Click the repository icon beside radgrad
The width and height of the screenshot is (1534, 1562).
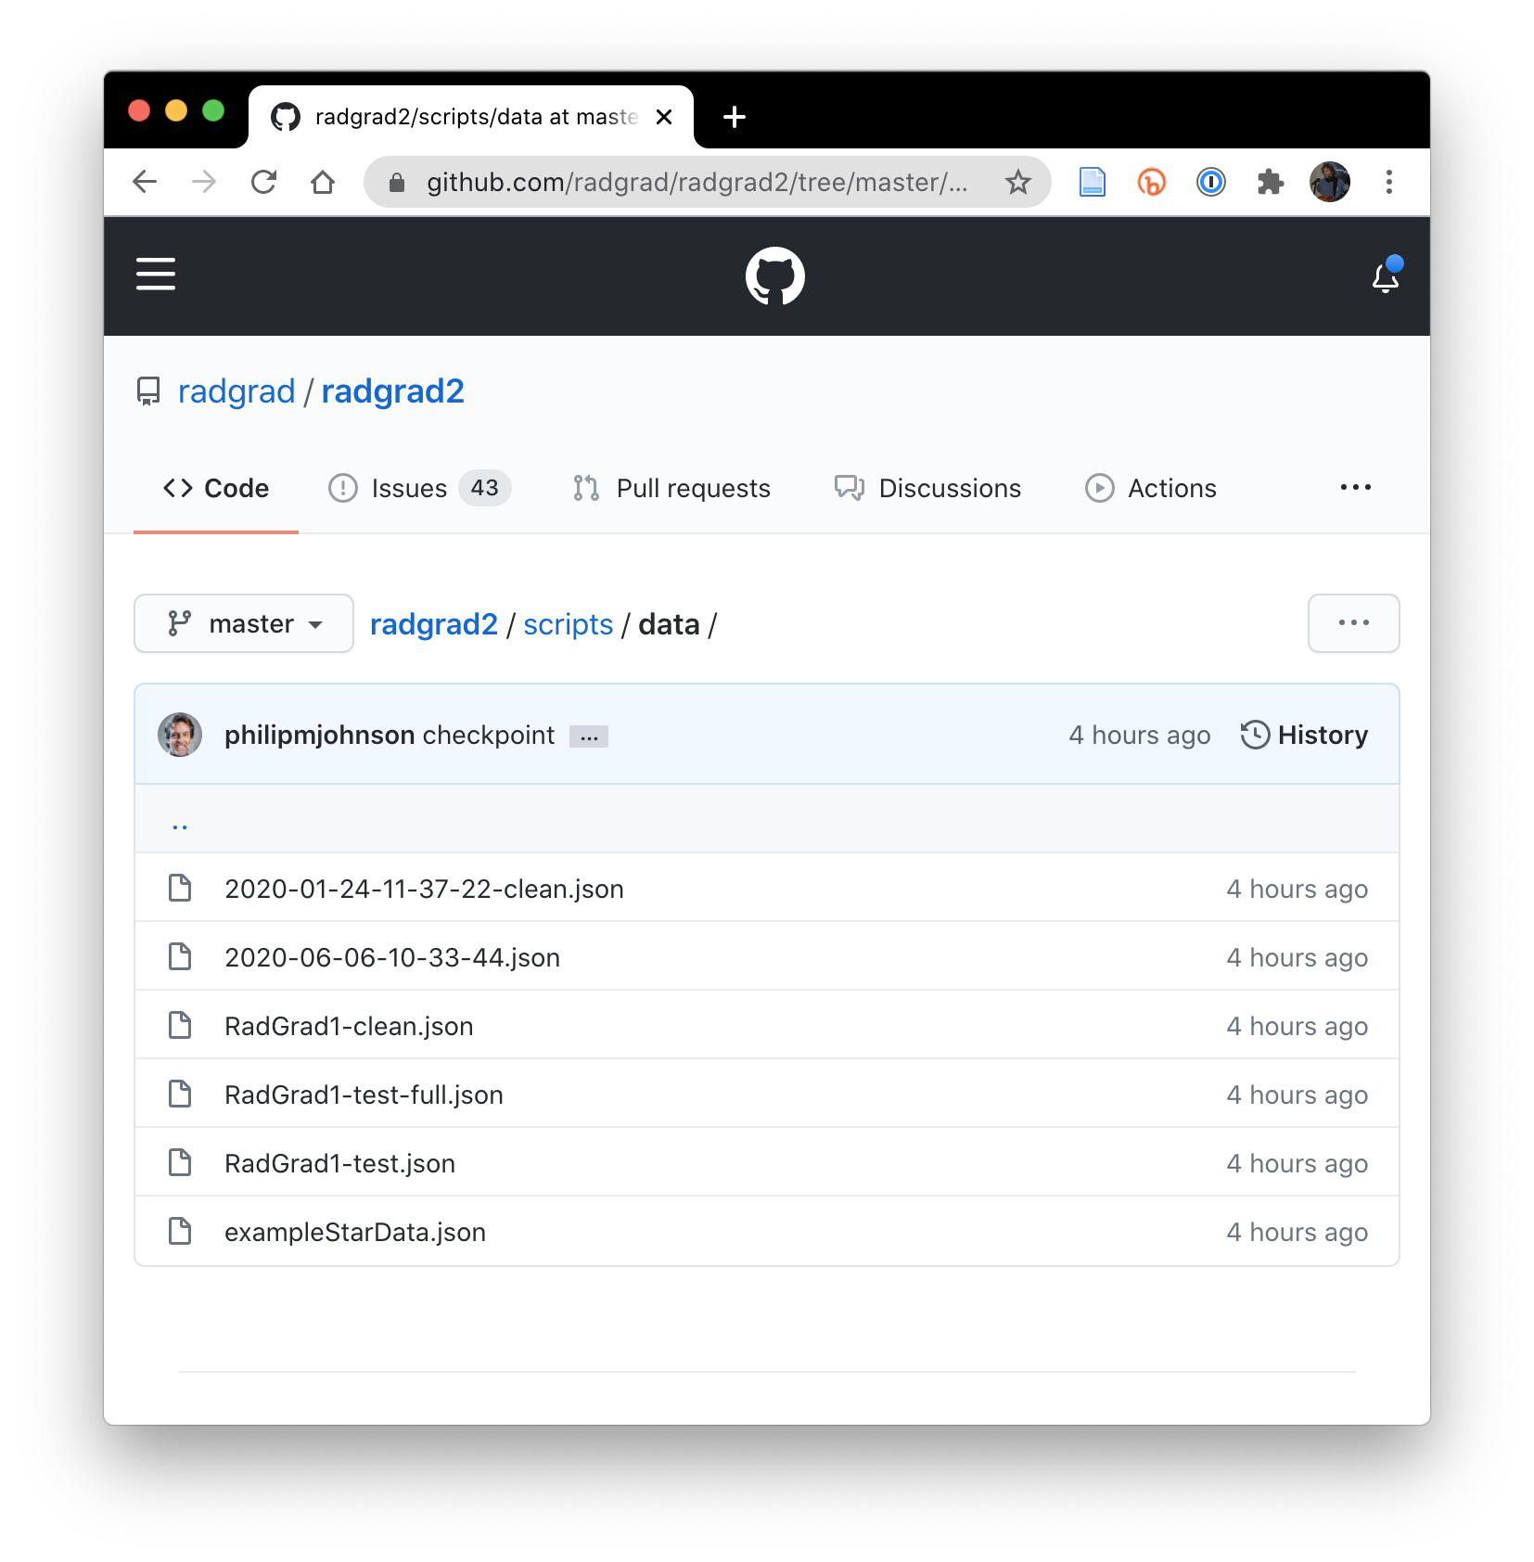point(148,391)
